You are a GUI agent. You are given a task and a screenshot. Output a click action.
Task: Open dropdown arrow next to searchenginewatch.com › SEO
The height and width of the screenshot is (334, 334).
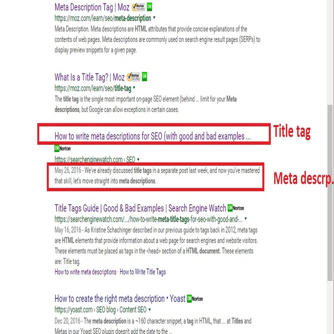(138, 159)
